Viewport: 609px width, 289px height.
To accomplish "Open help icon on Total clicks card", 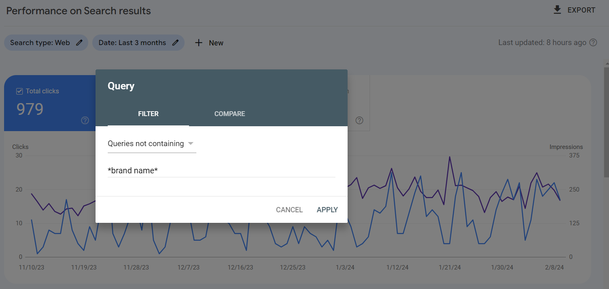I will 85,120.
